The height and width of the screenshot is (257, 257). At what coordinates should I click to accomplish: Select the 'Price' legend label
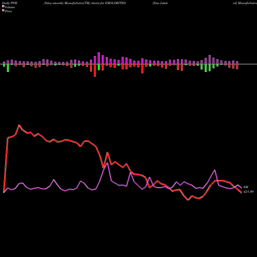[x=8, y=11]
